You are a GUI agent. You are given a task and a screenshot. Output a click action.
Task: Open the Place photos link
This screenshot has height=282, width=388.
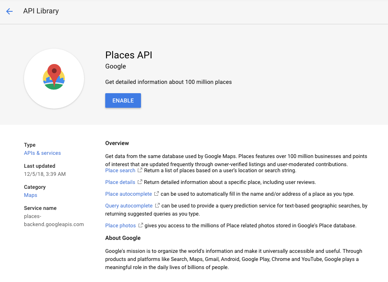pyautogui.click(x=120, y=226)
